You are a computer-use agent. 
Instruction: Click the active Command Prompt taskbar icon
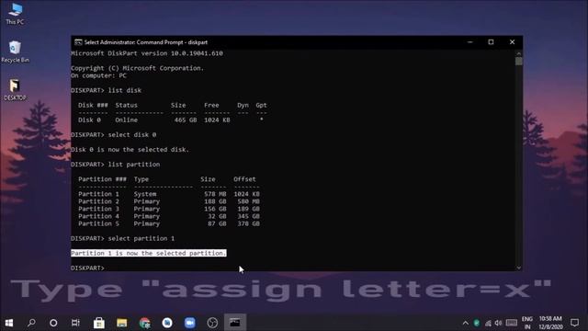click(x=235, y=323)
